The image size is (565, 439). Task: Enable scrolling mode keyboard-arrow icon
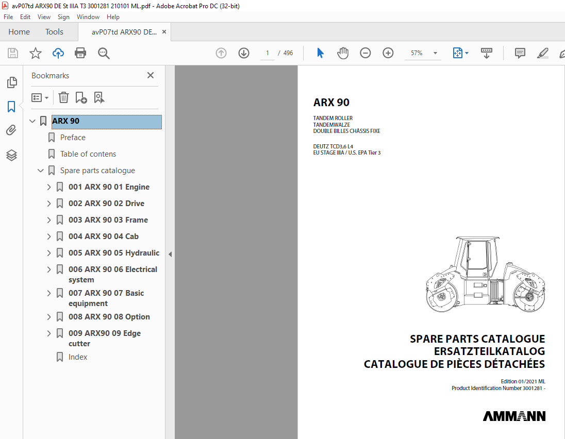[487, 53]
